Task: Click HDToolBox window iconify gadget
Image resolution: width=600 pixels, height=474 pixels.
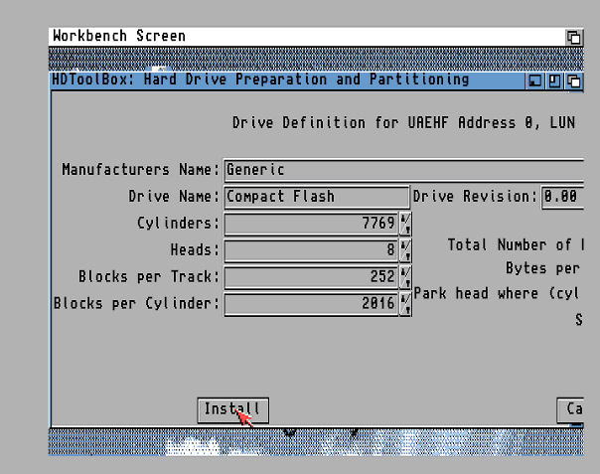Action: pos(535,81)
